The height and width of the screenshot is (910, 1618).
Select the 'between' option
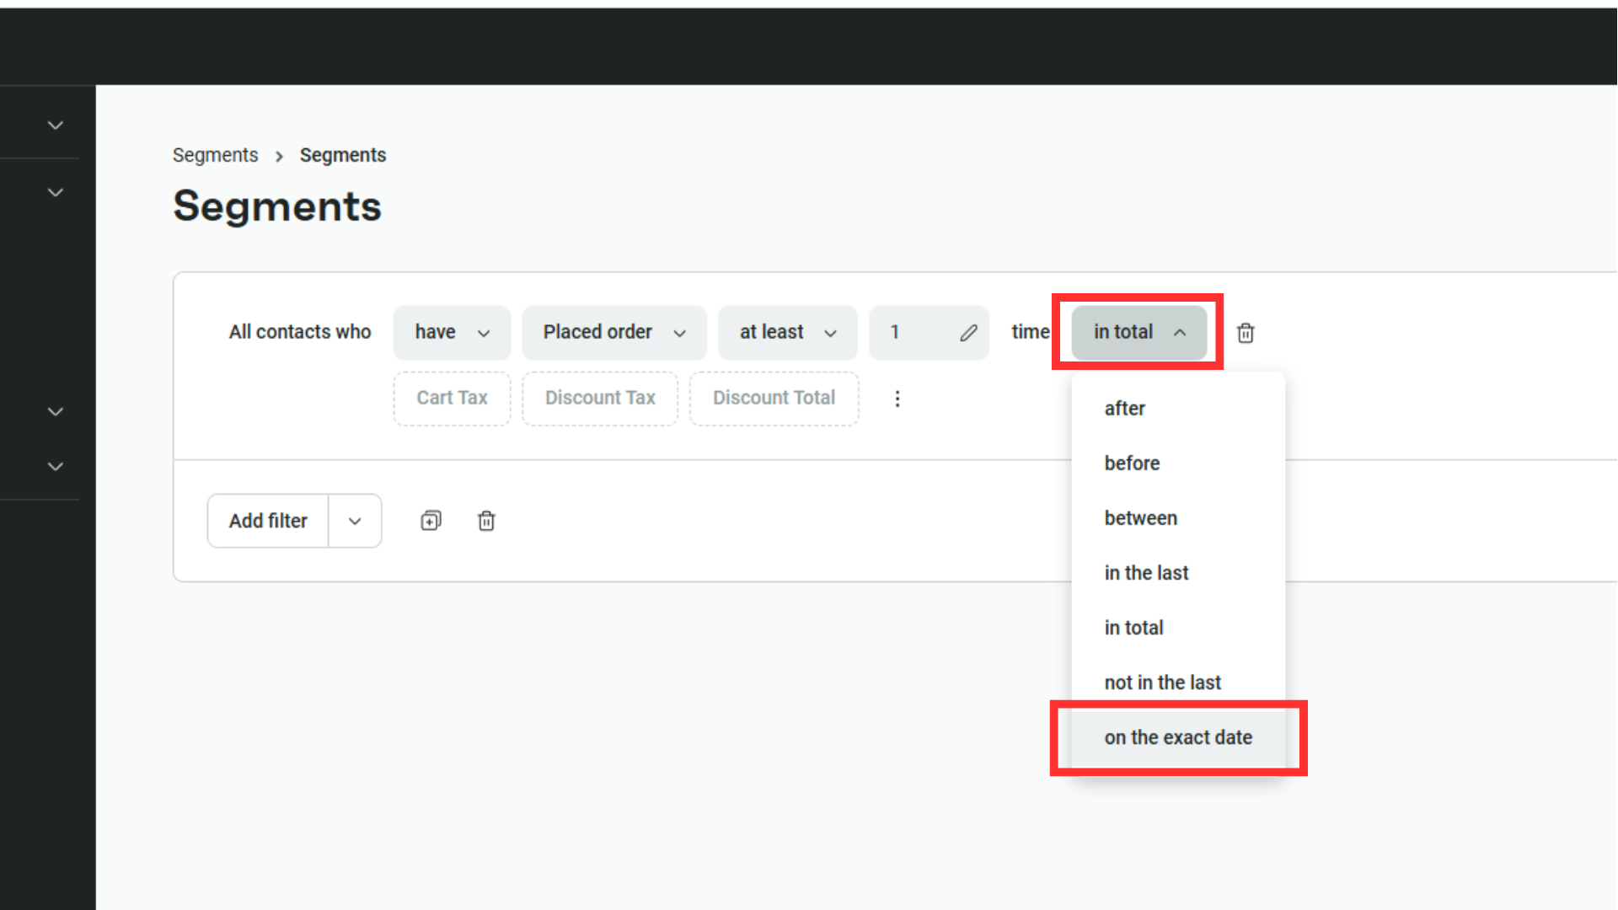click(1141, 518)
